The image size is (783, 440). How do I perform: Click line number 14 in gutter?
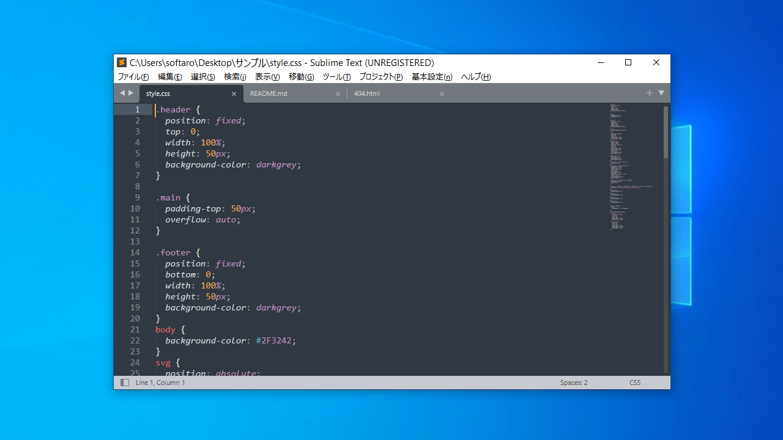click(135, 252)
